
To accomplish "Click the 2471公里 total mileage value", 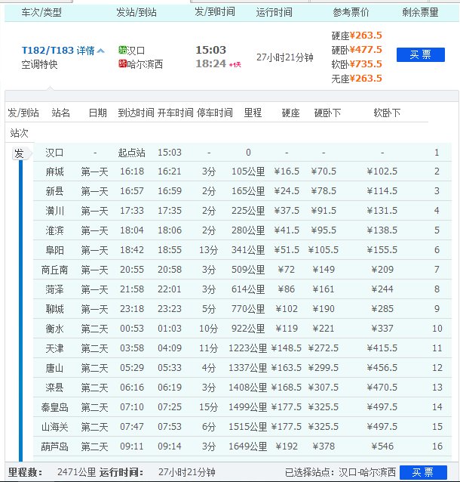I will (x=77, y=472).
